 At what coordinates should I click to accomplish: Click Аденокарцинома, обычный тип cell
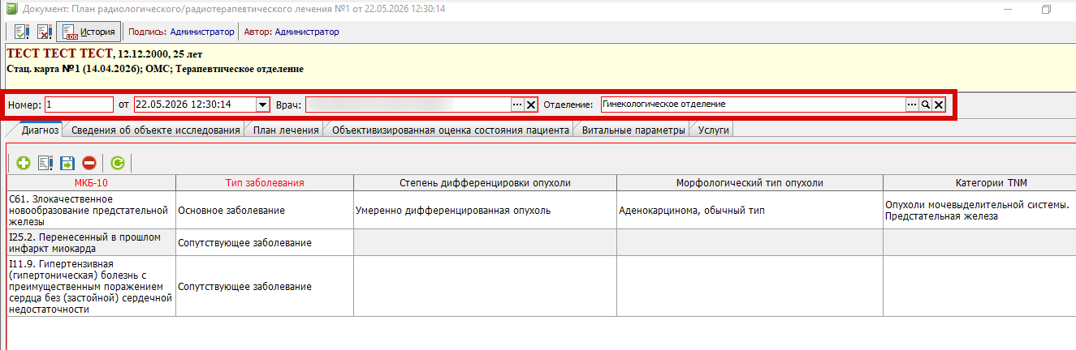(749, 210)
